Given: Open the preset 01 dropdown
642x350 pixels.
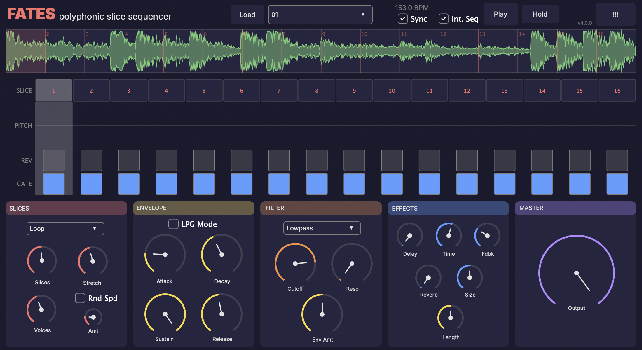Looking at the screenshot, I should click(320, 15).
